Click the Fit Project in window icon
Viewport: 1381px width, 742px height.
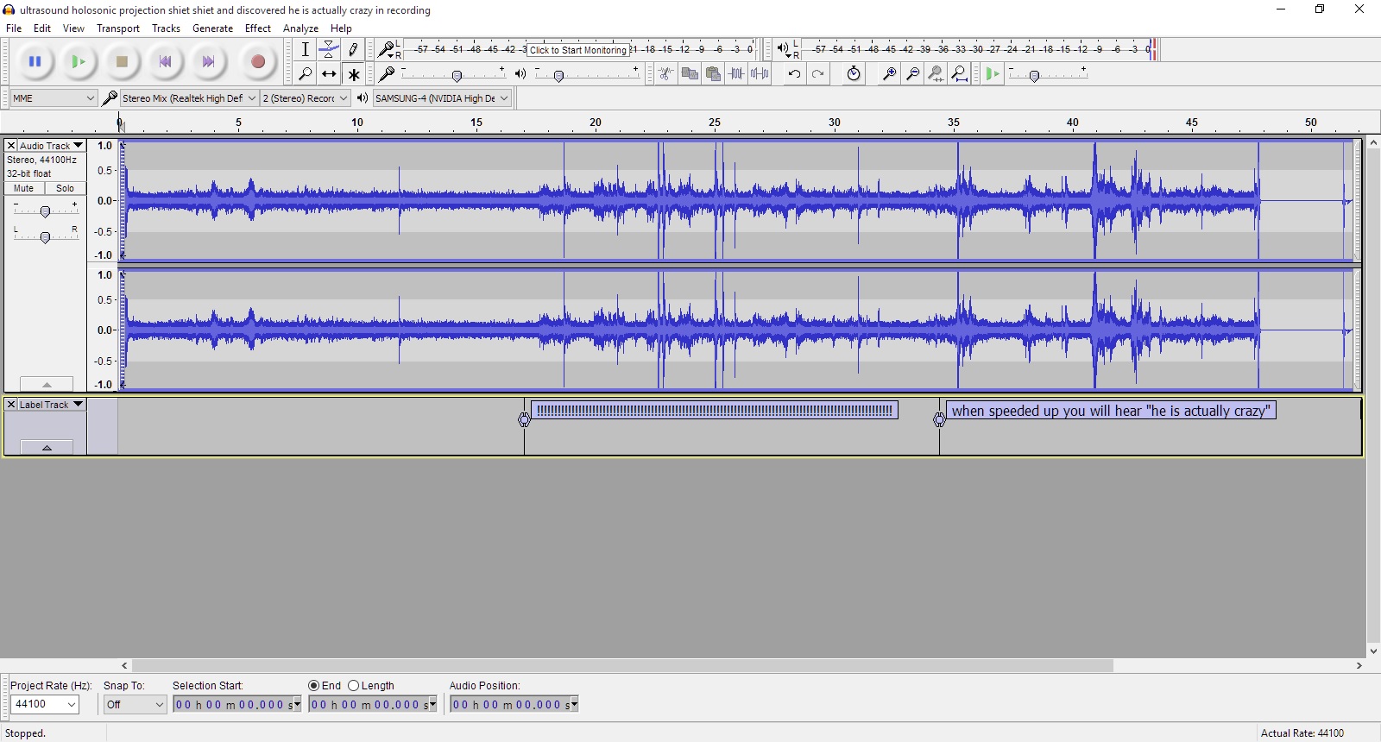(959, 74)
